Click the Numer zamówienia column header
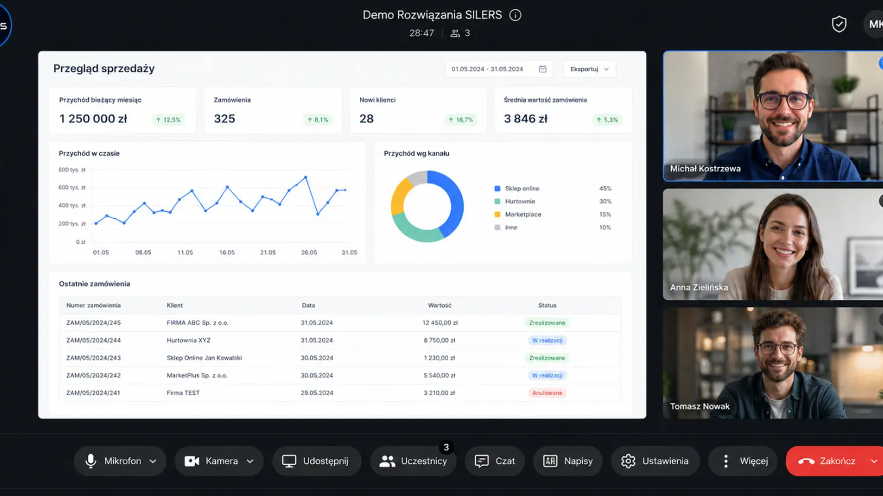The image size is (883, 496). [93, 305]
